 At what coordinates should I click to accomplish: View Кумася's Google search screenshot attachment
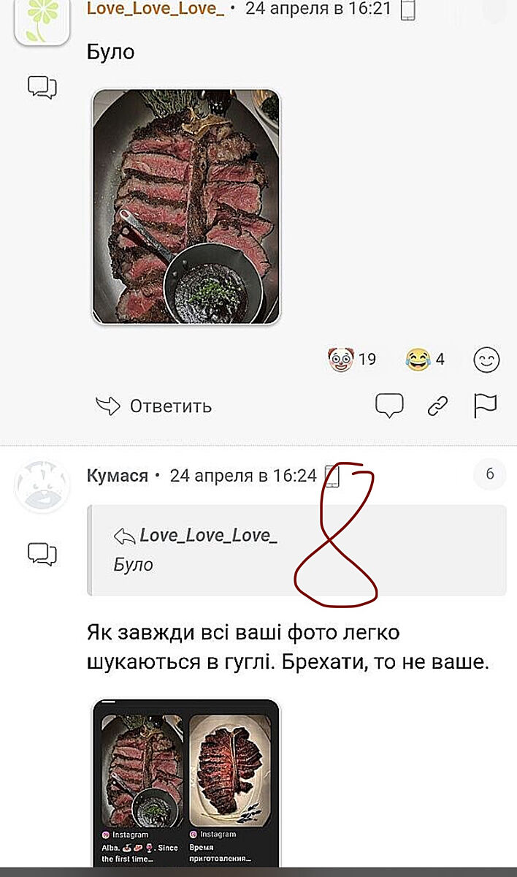(187, 783)
